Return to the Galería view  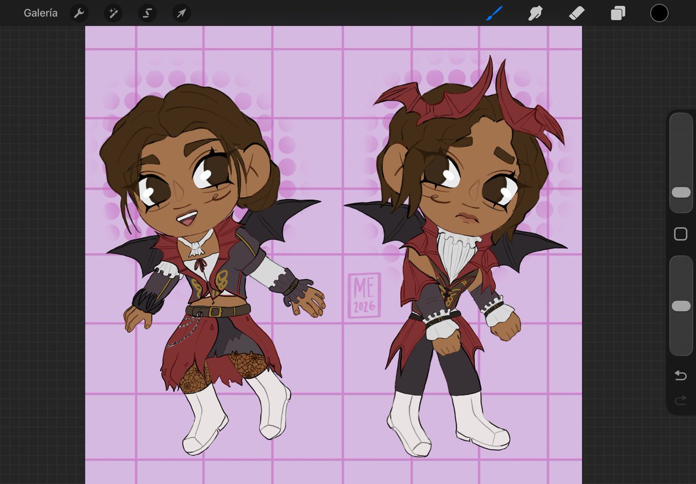(x=41, y=13)
